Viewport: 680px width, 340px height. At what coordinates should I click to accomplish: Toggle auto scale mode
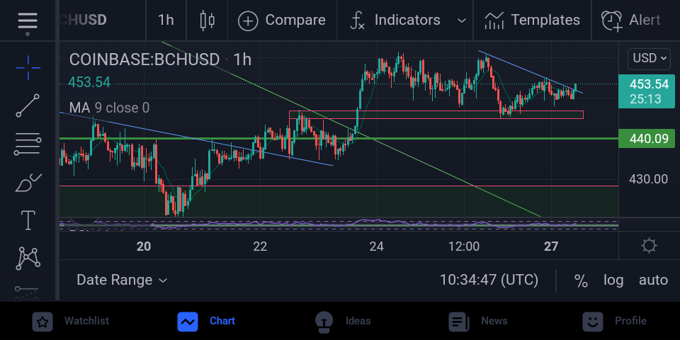pos(653,280)
